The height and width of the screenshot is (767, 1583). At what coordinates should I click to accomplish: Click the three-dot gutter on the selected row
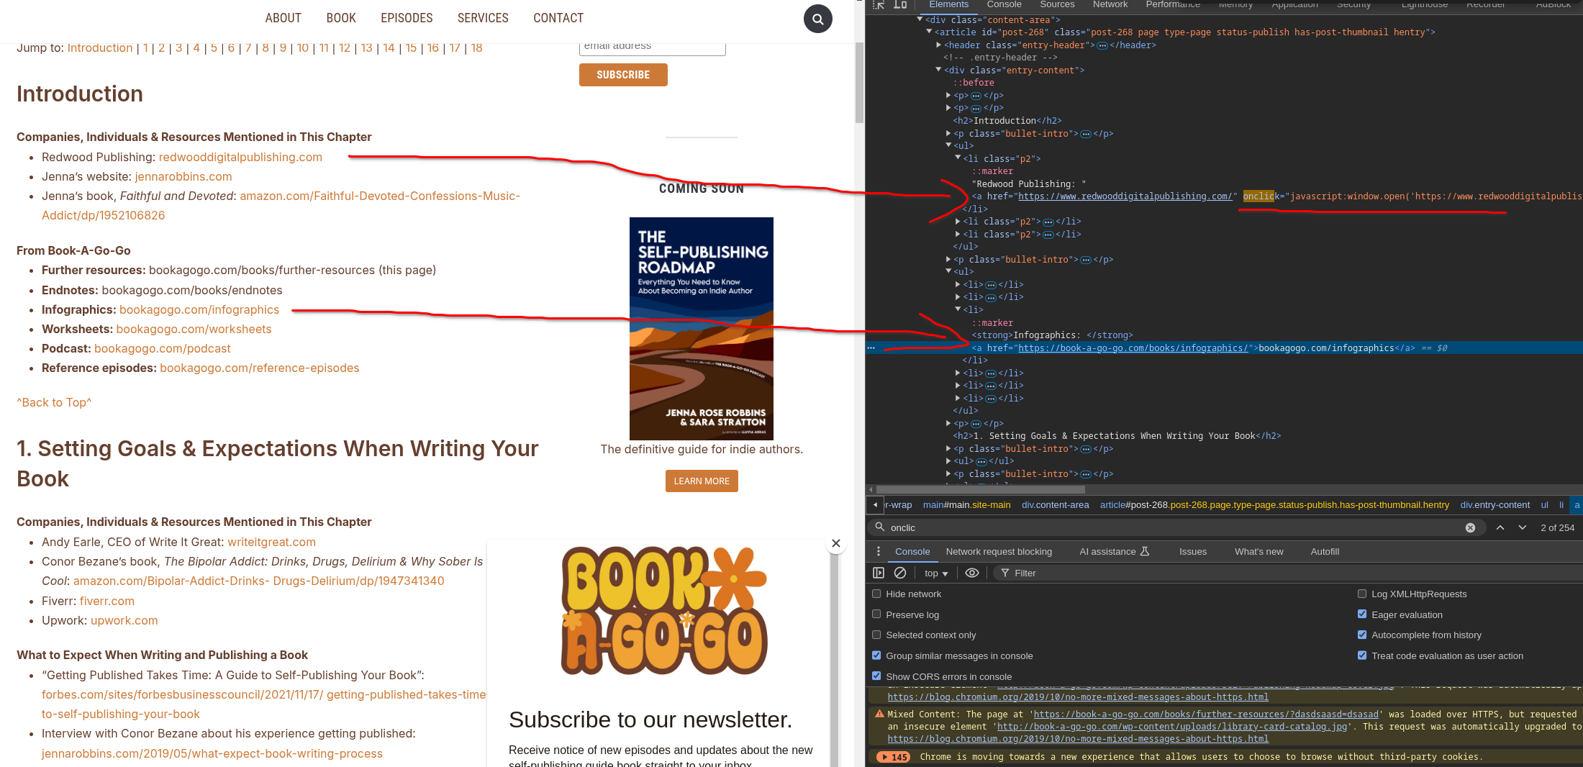[x=871, y=348]
